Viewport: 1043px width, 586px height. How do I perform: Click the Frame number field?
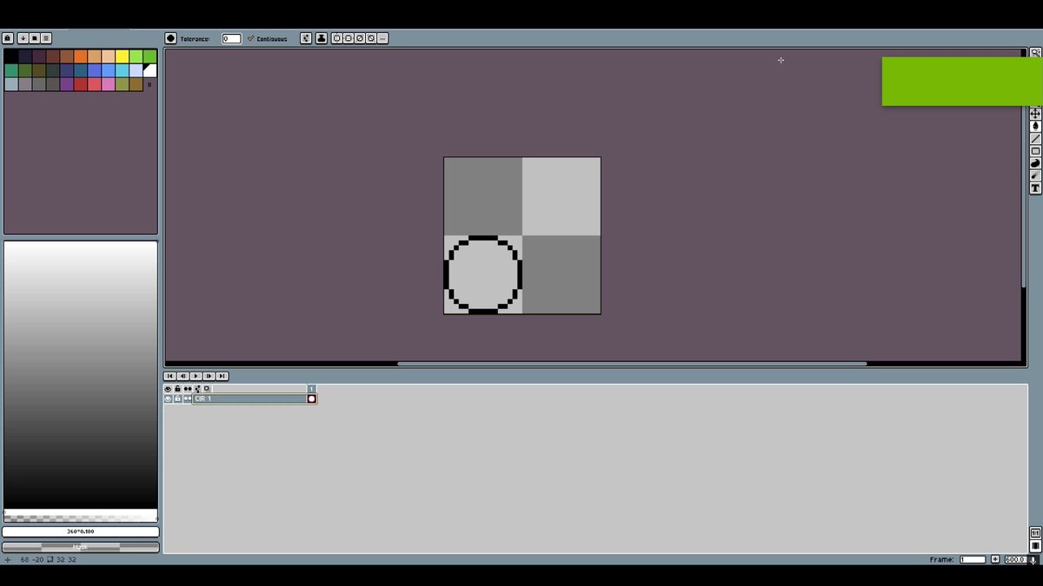pos(973,560)
